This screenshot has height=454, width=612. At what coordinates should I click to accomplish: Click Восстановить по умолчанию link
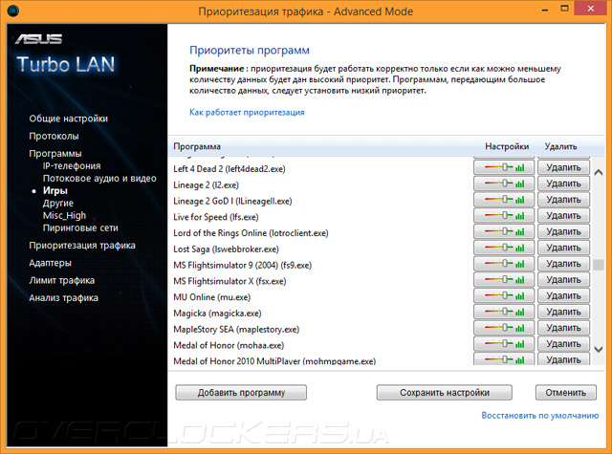pos(539,416)
